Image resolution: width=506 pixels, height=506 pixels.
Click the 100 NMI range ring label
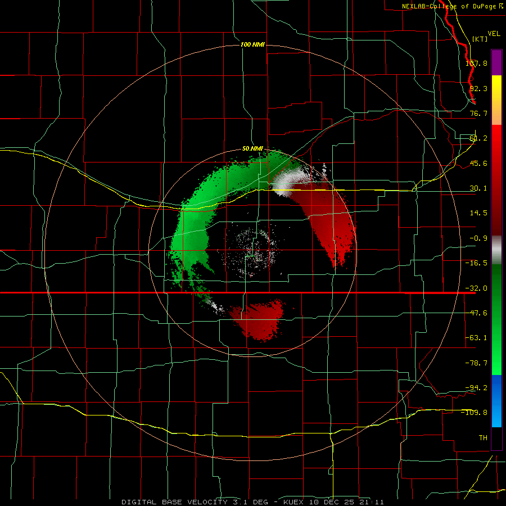click(x=252, y=44)
